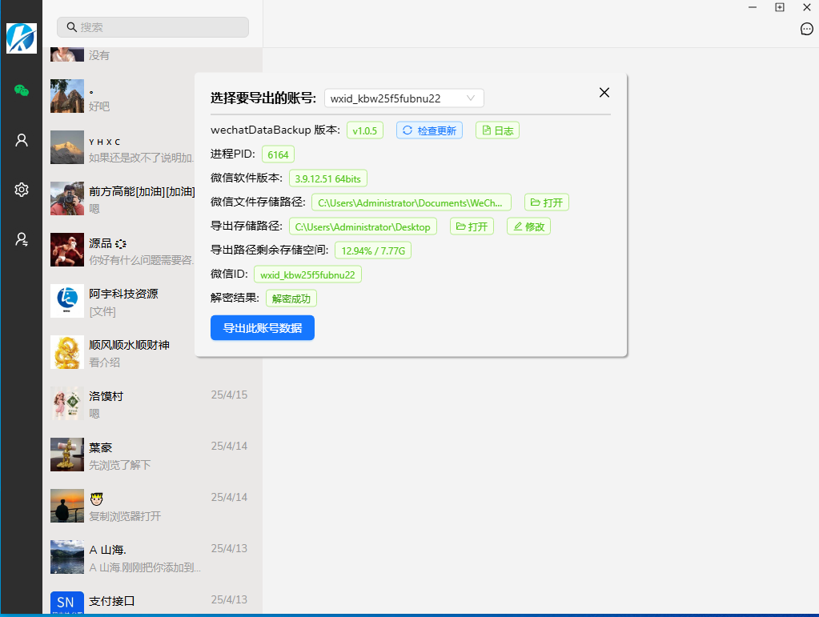Open the WeChat chats icon in sidebar
This screenshot has width=819, height=617.
click(x=22, y=90)
